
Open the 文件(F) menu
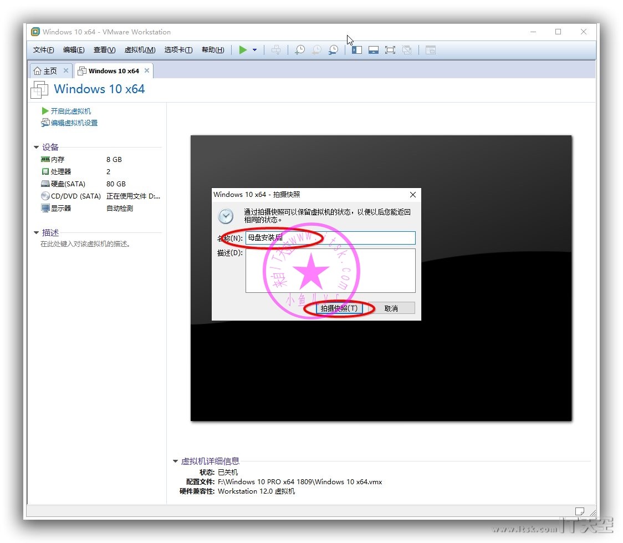coord(43,50)
